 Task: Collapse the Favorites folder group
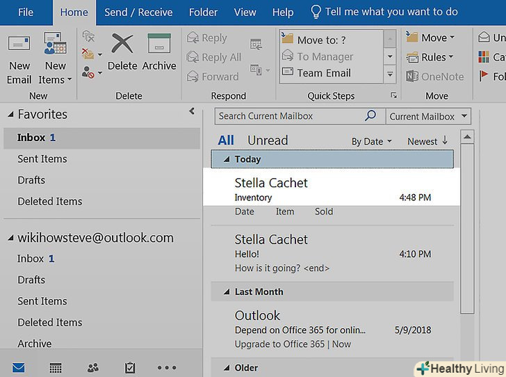(10, 114)
